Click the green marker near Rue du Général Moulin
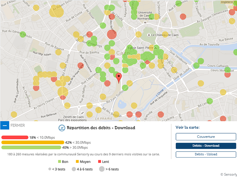This screenshot has width=237, height=182. coord(23,35)
